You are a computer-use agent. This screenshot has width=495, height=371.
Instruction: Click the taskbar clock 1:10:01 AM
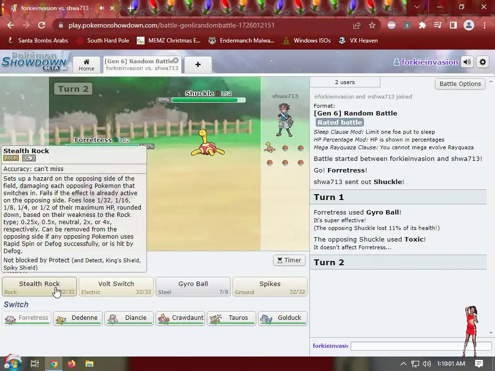point(451,364)
